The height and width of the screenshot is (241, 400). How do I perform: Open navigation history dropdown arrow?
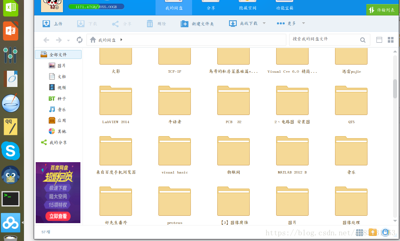[68, 40]
